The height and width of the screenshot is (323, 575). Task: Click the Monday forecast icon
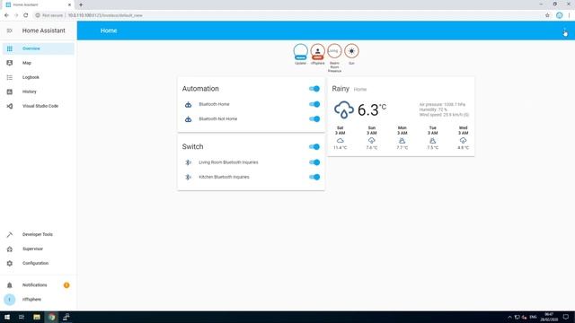coord(402,141)
